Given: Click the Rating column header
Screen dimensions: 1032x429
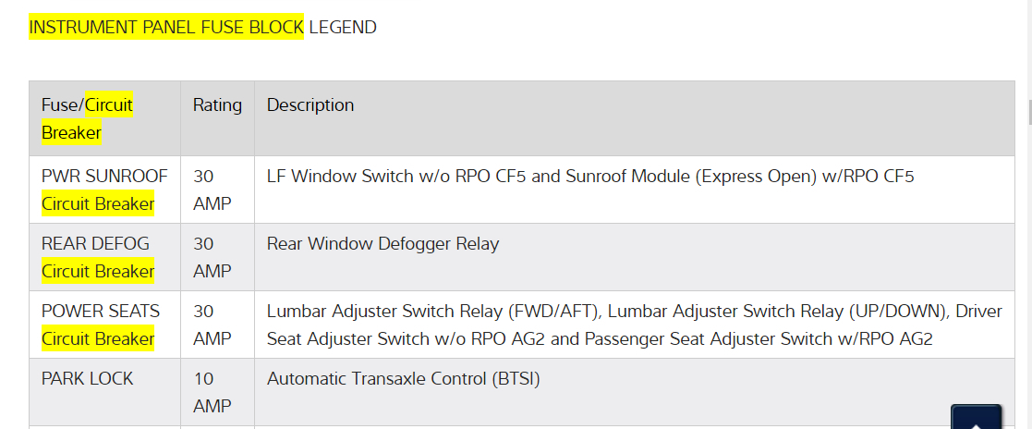Looking at the screenshot, I should 217,105.
